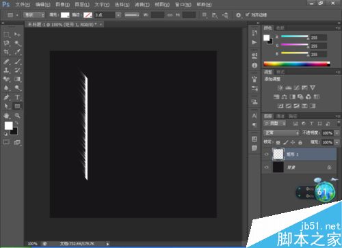The height and width of the screenshot is (248, 342).
Task: Add Levels adjustment
Action: click(289, 88)
